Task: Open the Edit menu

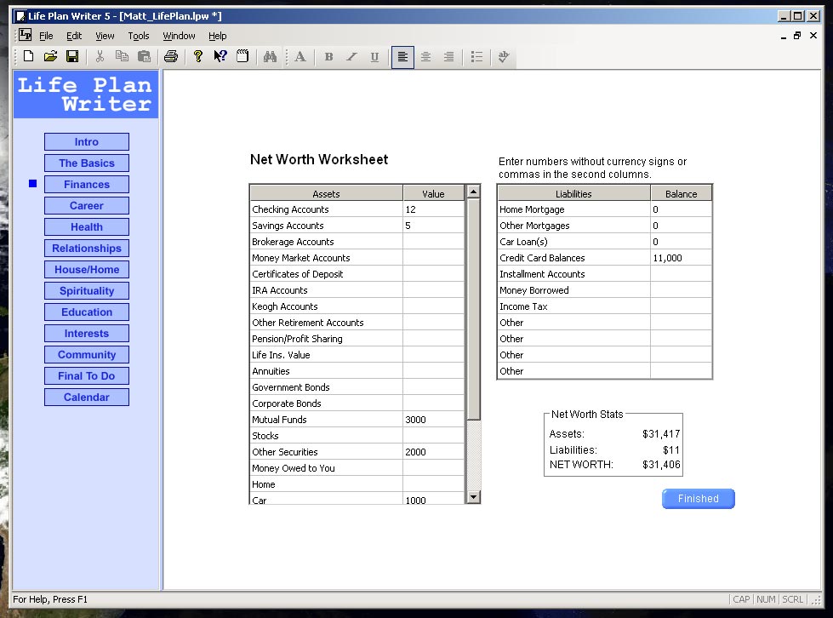Action: pos(74,36)
